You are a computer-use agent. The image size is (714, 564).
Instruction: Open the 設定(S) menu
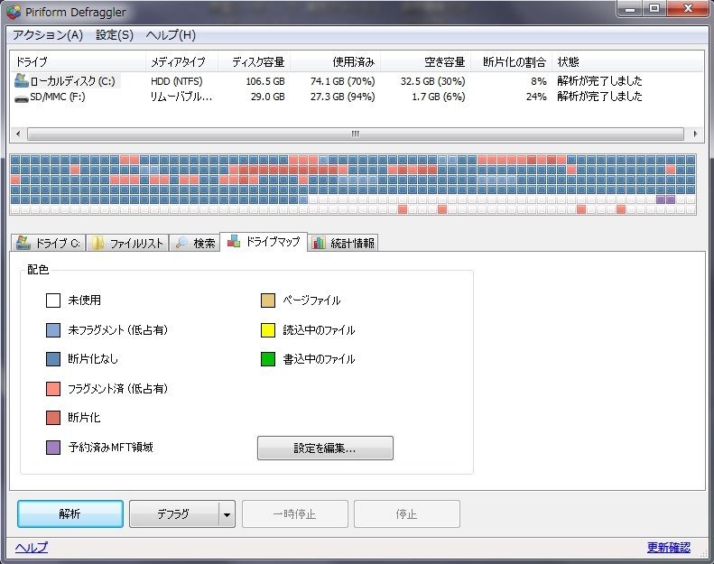(115, 35)
